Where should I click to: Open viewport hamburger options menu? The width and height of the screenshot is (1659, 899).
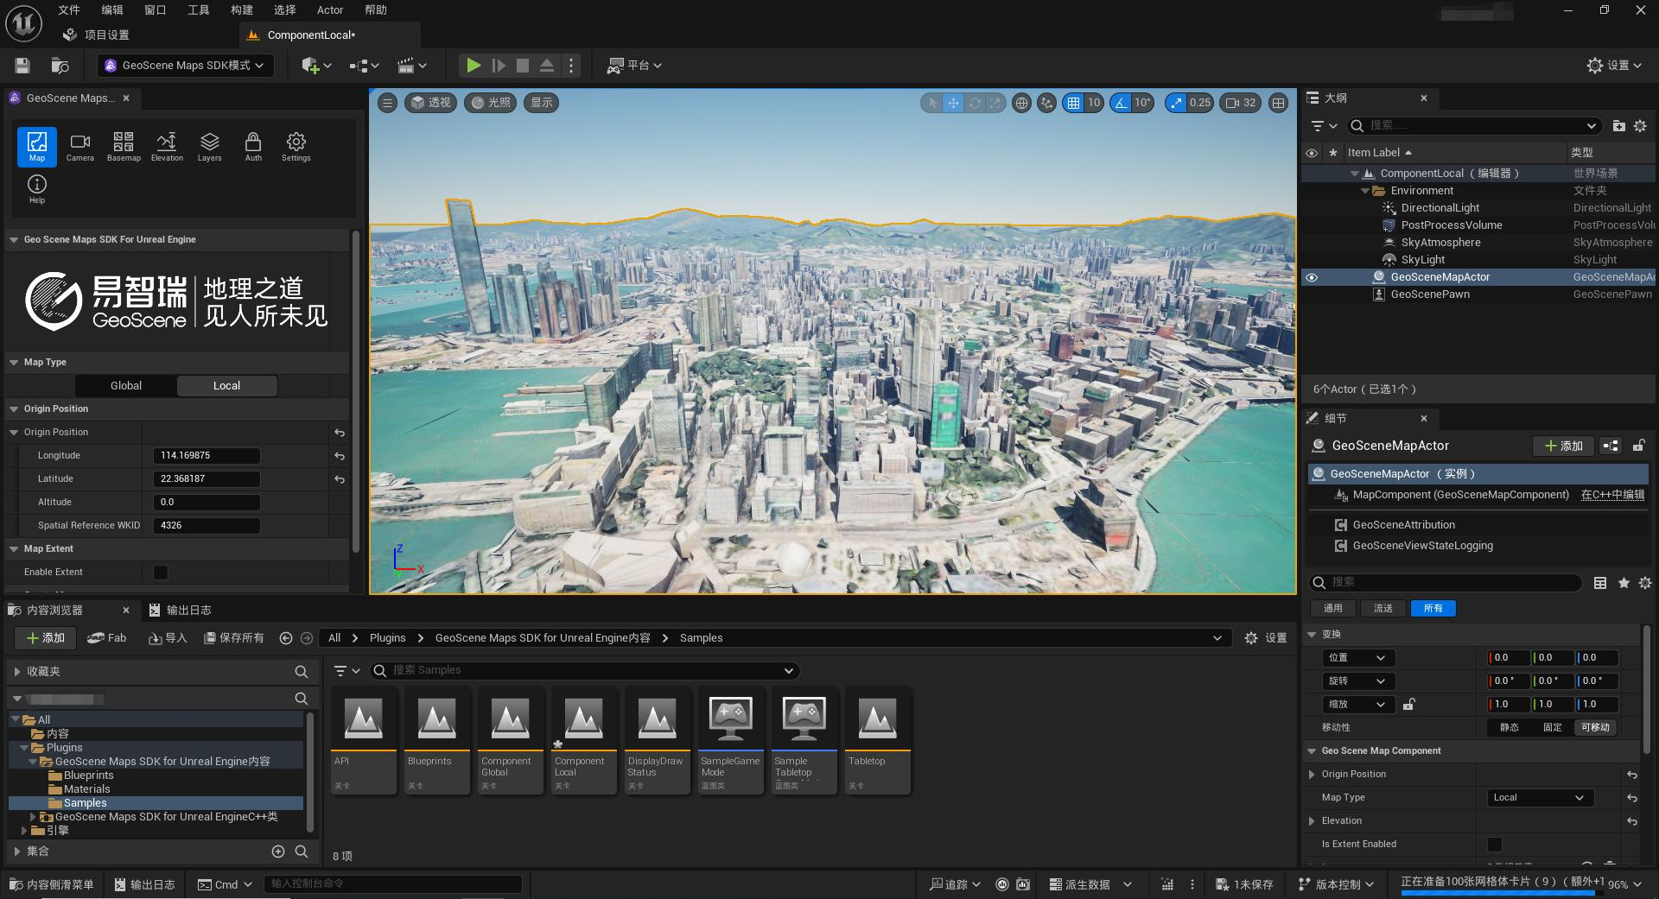click(387, 103)
